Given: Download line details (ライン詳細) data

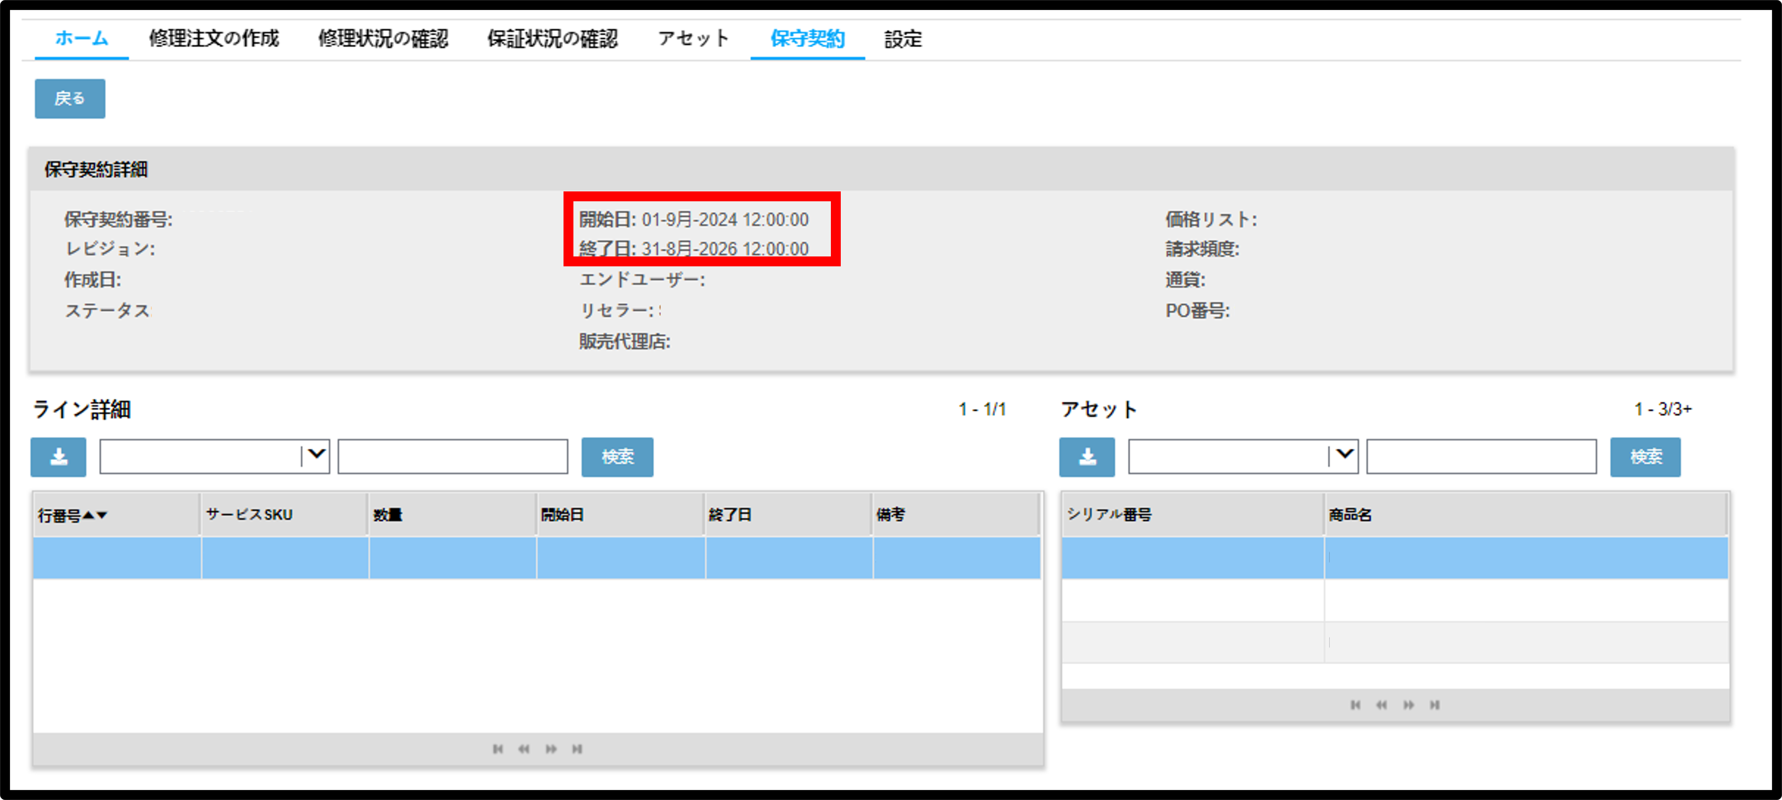Looking at the screenshot, I should (x=58, y=457).
